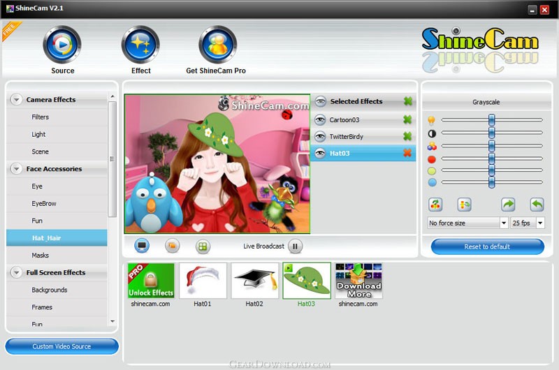Select the Filters category
The height and width of the screenshot is (370, 559).
(57, 117)
